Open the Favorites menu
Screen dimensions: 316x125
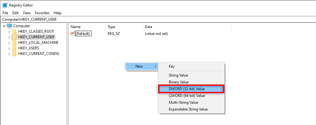tap(42, 13)
